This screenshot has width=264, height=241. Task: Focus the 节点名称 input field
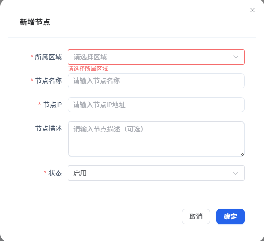156,81
